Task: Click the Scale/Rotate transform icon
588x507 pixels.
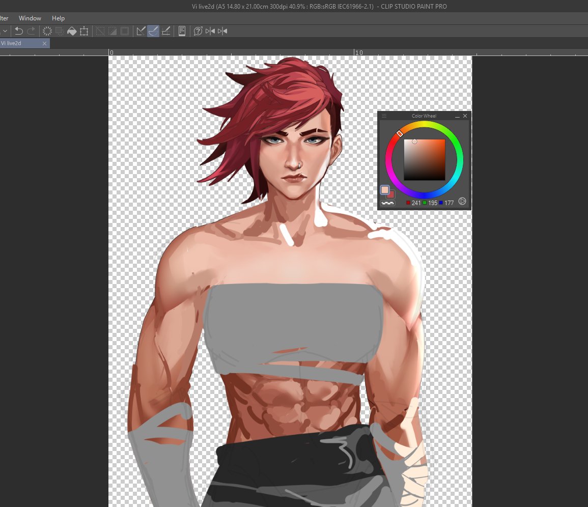Action: point(84,31)
